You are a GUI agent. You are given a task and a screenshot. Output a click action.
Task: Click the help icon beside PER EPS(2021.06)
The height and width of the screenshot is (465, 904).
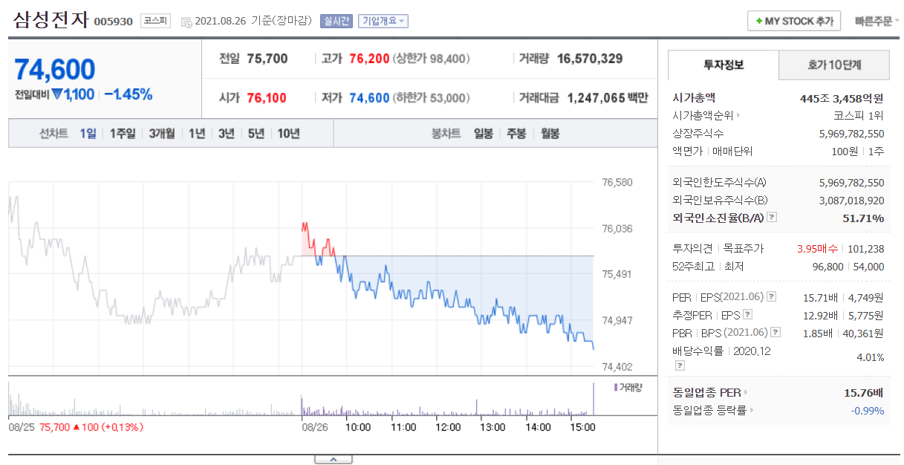click(771, 297)
